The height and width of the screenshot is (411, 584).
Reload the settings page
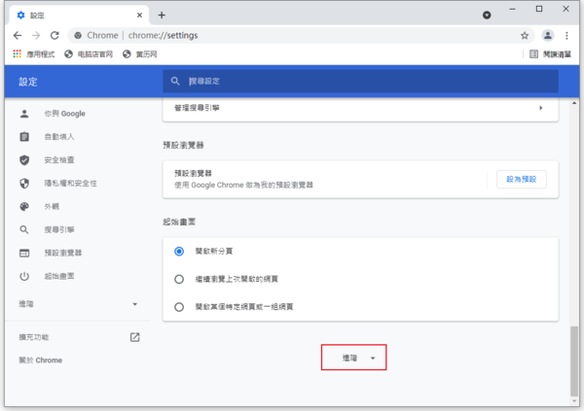click(x=55, y=35)
